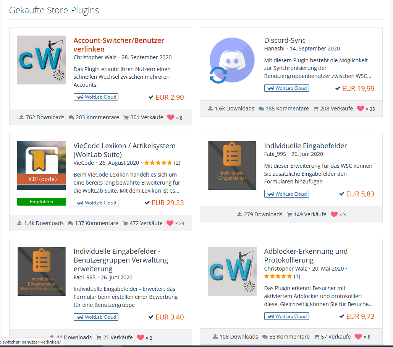The height and width of the screenshot is (347, 393).
Task: Click the comments icon beside 58 Kommentare
Action: point(265,337)
